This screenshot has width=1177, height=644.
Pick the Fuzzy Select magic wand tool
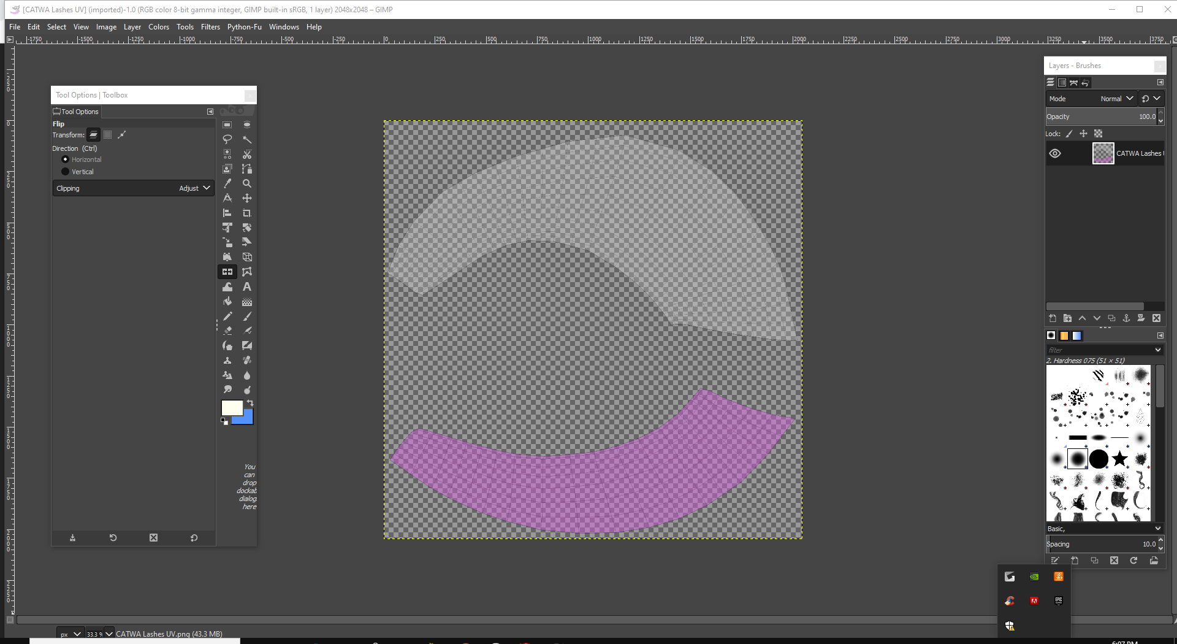pyautogui.click(x=247, y=139)
